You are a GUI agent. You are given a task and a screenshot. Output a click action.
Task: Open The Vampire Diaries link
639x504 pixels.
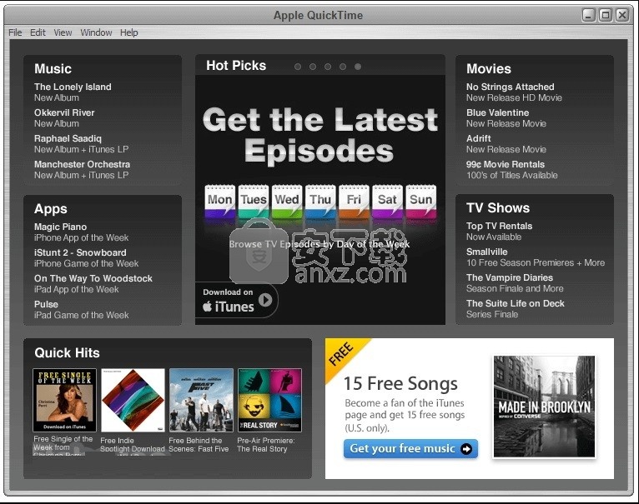pyautogui.click(x=515, y=283)
